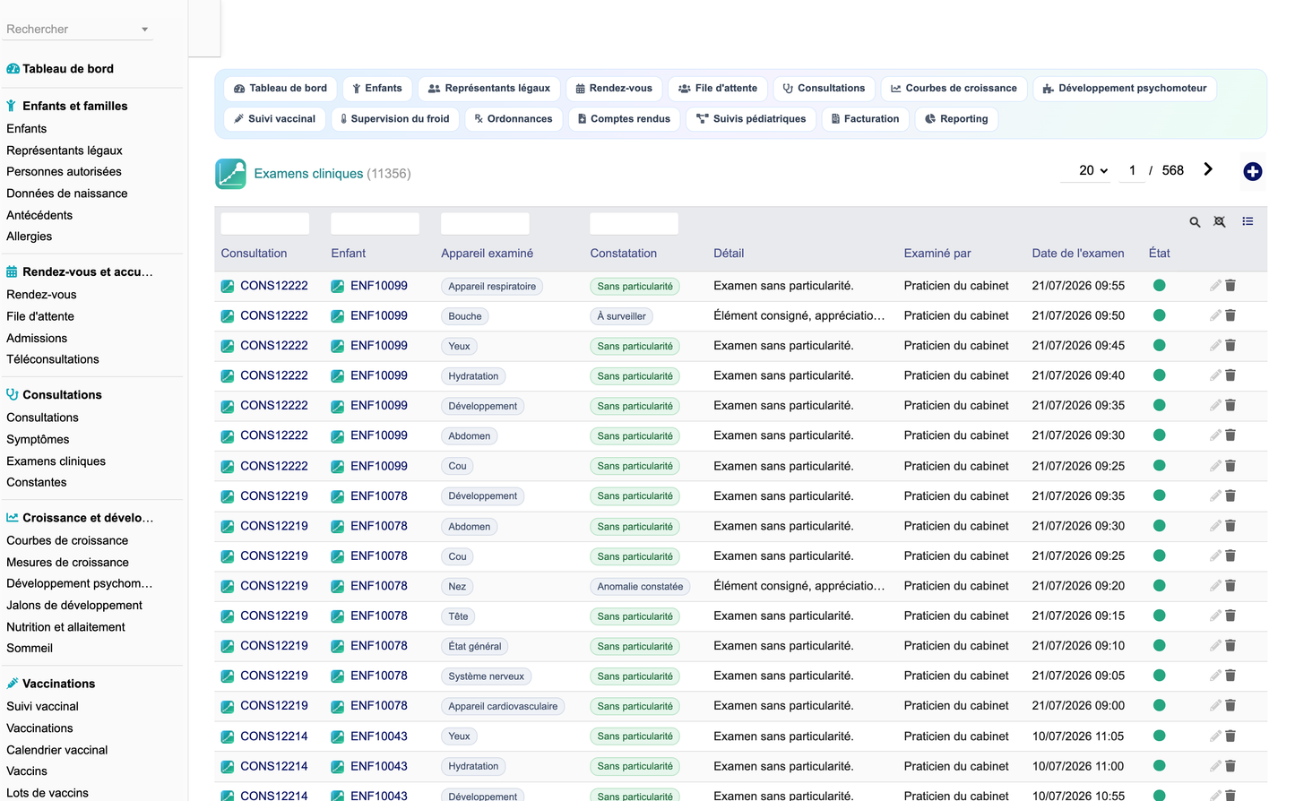
Task: Delete the Bouche exam row with its trash icon
Action: [1230, 315]
